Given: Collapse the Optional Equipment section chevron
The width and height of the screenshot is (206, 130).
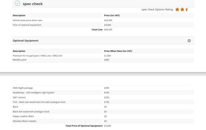Looking at the screenshot, I should [189, 41].
